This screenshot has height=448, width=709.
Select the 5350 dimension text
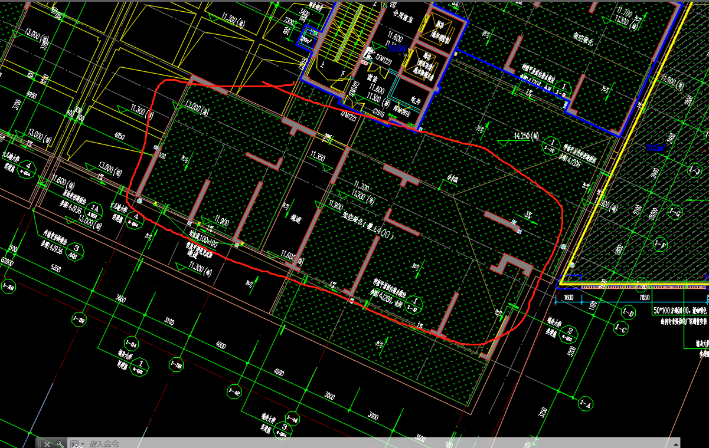tap(55, 268)
